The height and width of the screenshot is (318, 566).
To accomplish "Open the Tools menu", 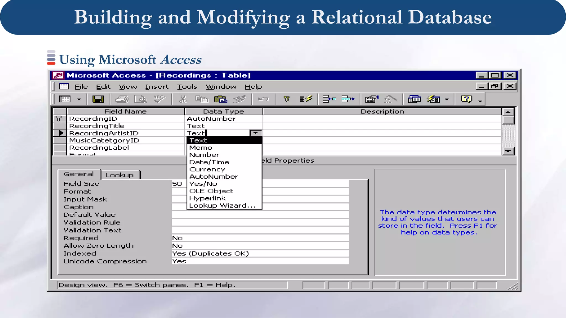I will [x=187, y=87].
